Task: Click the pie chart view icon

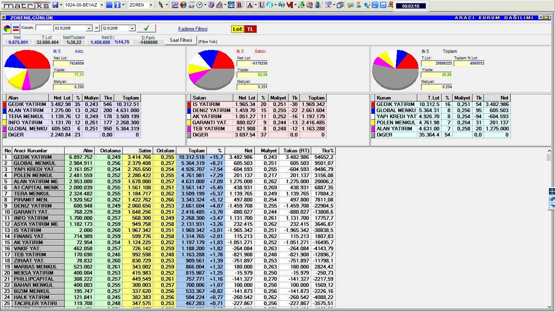Action: pyautogui.click(x=7, y=28)
